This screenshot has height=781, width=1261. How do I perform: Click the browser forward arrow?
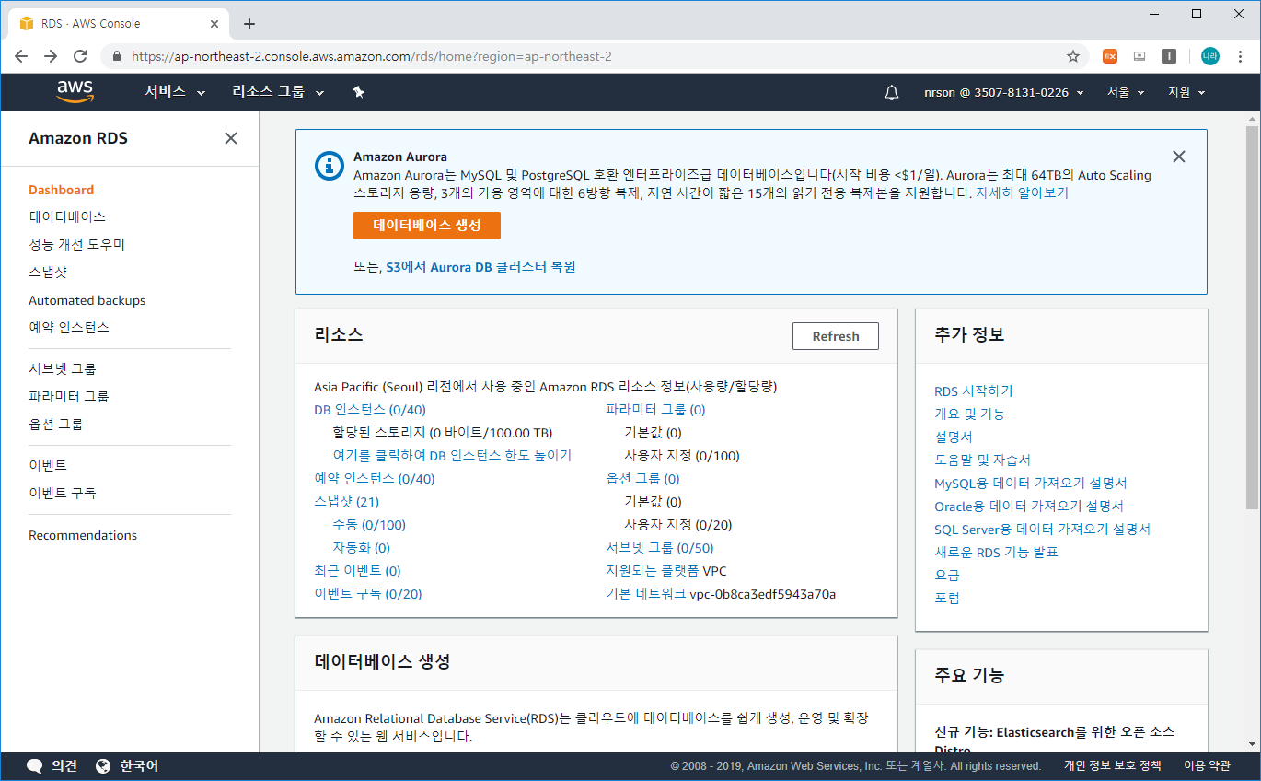click(x=51, y=56)
